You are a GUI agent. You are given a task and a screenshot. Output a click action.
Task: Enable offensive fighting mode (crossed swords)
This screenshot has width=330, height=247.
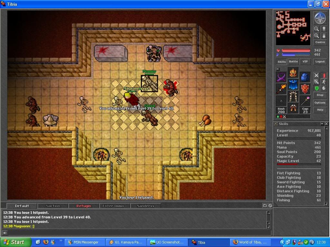316,75
